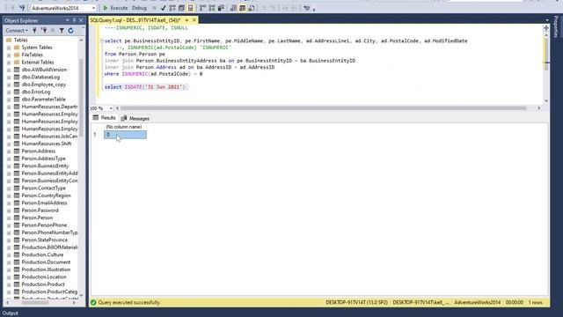Expand the System Tables node
Screen dimensions: 563x317
[9, 48]
